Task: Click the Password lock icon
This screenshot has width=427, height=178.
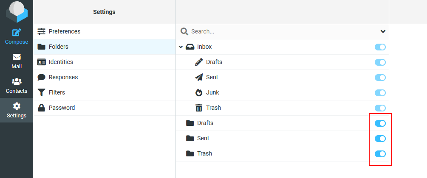Action: 41,108
